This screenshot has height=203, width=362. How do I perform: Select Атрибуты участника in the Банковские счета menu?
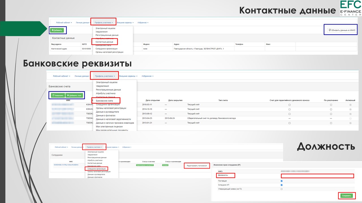tap(105, 93)
